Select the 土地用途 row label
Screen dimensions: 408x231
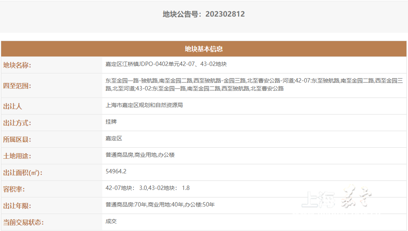click(17, 156)
